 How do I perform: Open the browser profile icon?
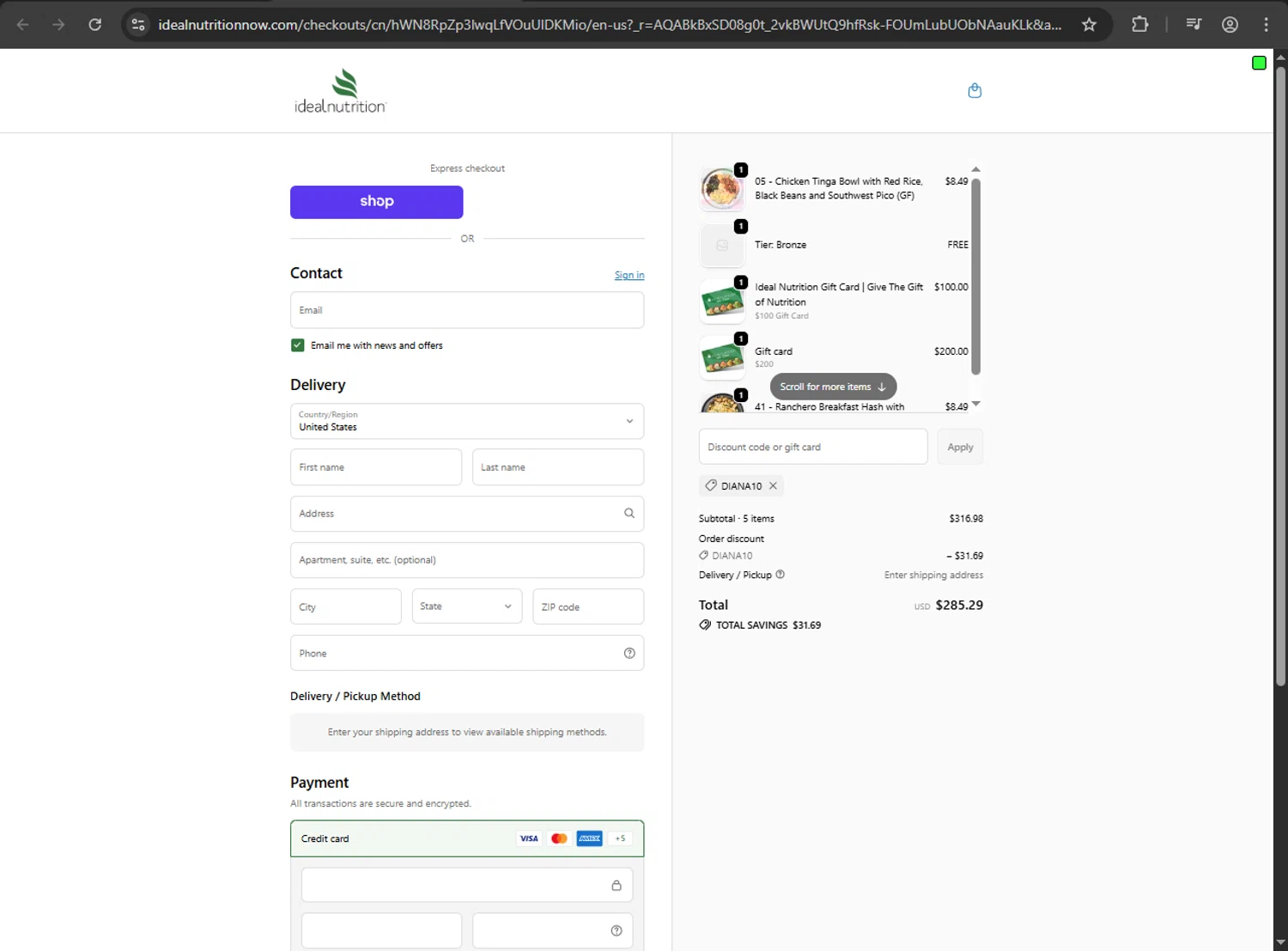[1230, 24]
